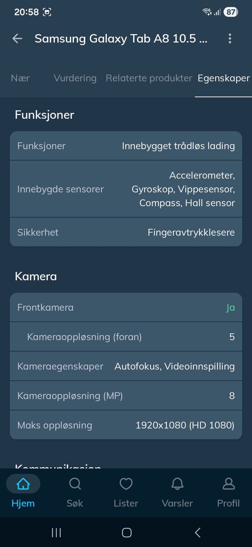The height and width of the screenshot is (547, 252).
Task: Tap the Maks oppløsning row
Action: pos(126,425)
